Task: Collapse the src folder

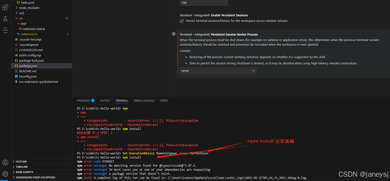Action: click(16, 18)
